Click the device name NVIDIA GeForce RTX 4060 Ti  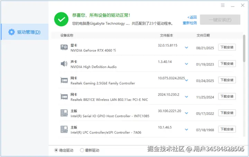click(93, 50)
